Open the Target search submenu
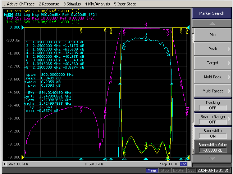The height and width of the screenshot is (174, 233). click(213, 63)
